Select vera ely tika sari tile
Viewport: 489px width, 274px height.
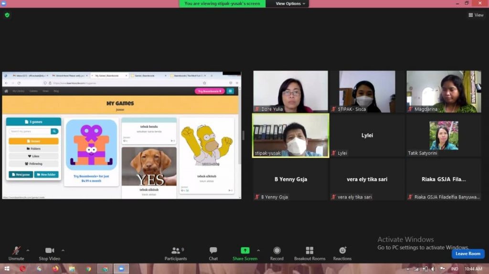[x=367, y=179]
